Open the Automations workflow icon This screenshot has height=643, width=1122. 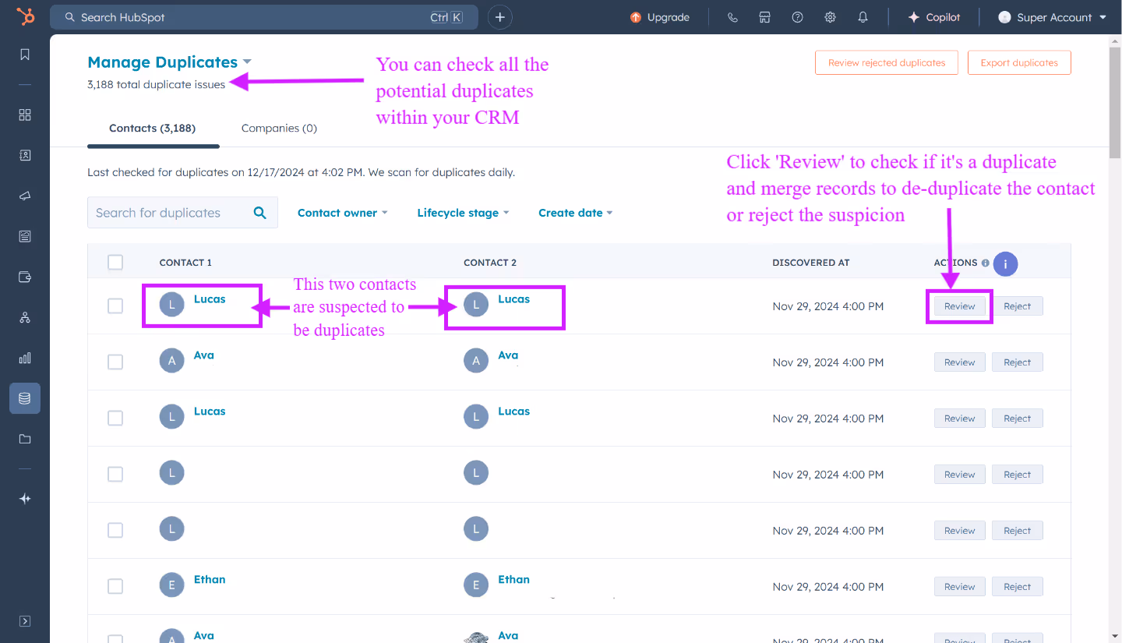click(x=24, y=317)
